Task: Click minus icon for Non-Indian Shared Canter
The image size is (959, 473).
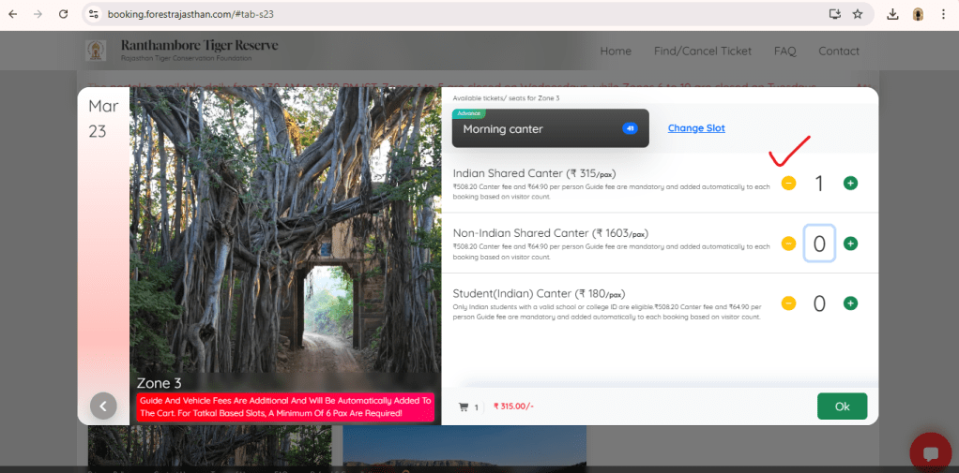Action: 788,244
